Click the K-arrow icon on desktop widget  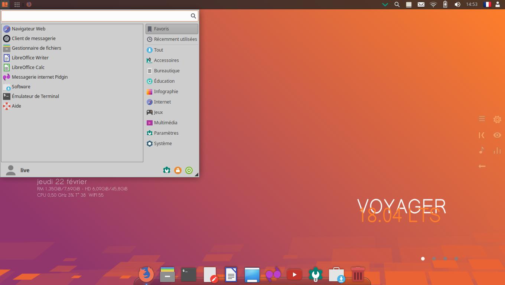482,135
